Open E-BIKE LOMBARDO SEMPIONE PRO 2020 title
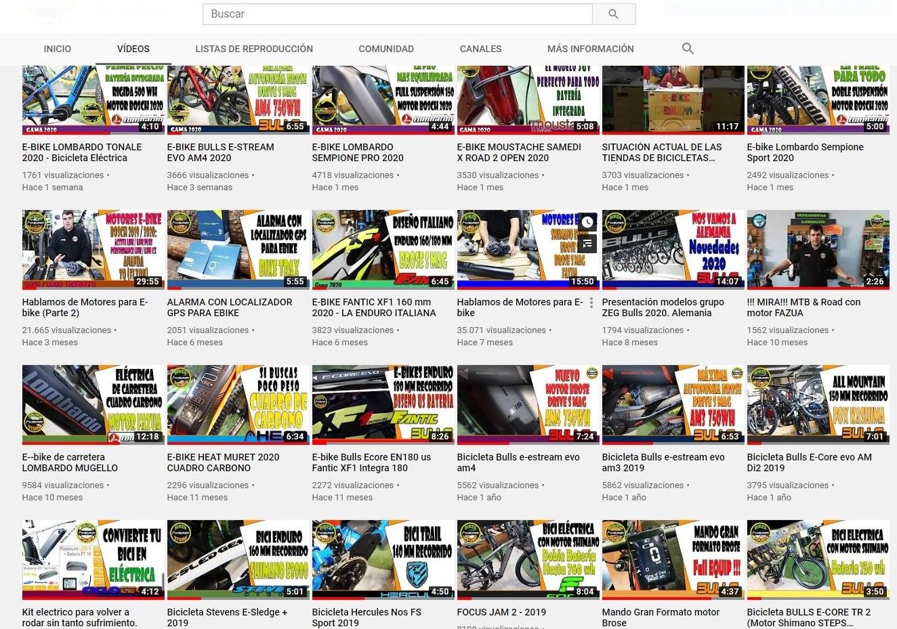Image resolution: width=897 pixels, height=629 pixels. tap(358, 152)
